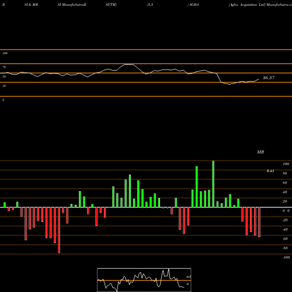
Task: Click the RSI line peak near 70
Action: tap(129, 64)
